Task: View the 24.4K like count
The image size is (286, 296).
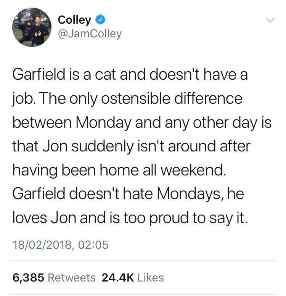Action: pos(118,277)
